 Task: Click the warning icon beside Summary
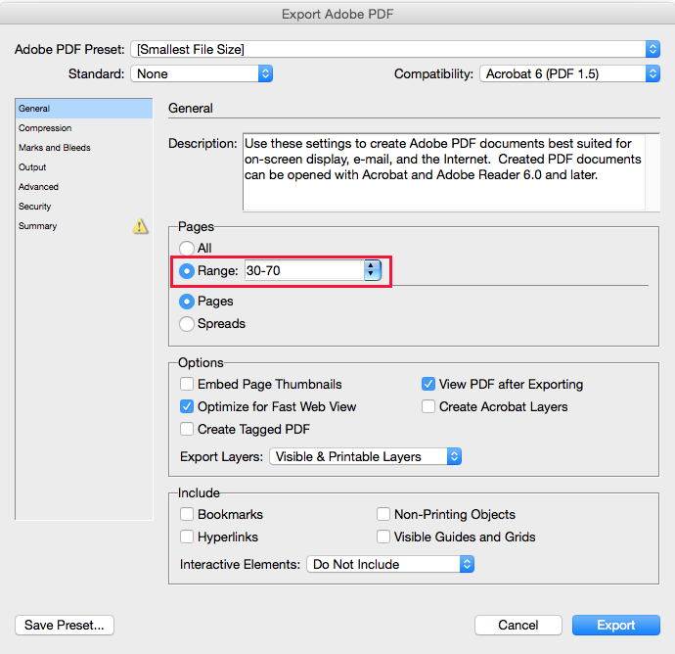(x=141, y=226)
